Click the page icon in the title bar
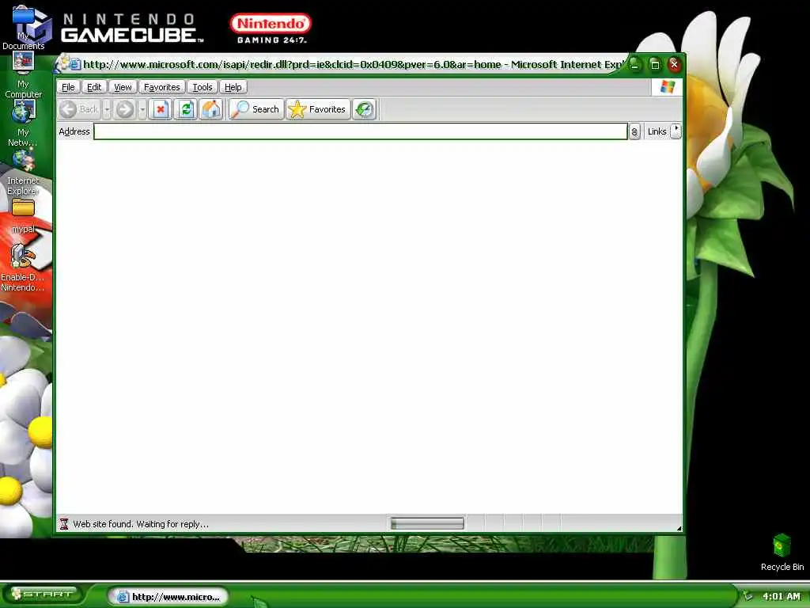The height and width of the screenshot is (608, 810). (74, 64)
